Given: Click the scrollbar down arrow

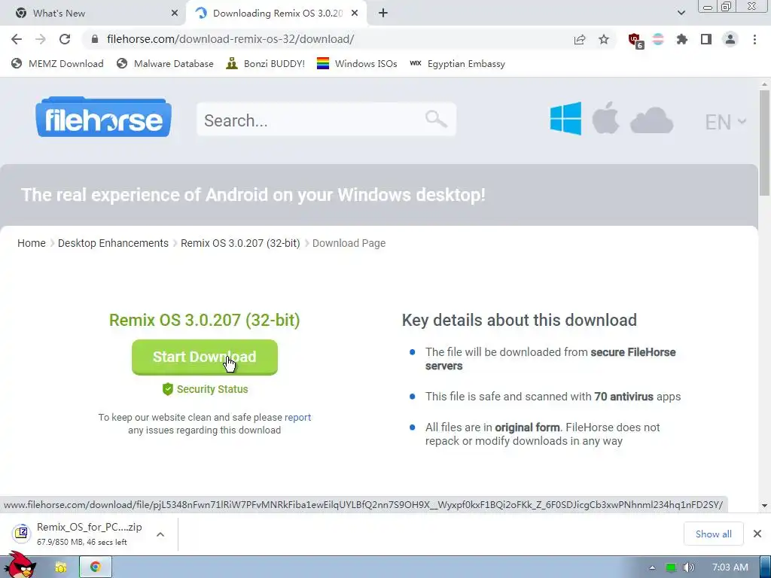Looking at the screenshot, I should (764, 505).
